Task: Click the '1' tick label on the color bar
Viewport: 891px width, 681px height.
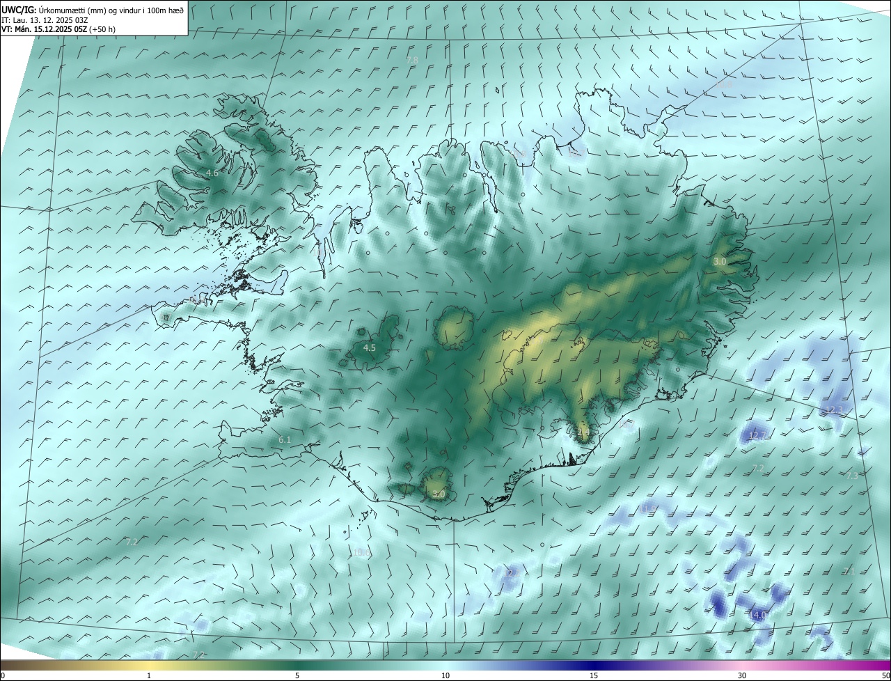Action: 149,675
